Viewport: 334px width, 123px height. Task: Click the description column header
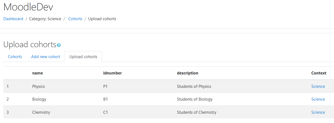point(188,73)
